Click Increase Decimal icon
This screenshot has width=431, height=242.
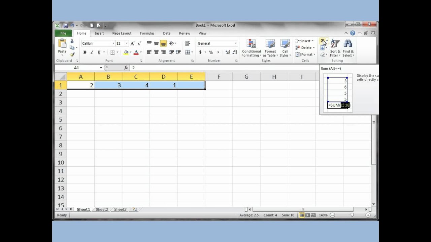point(228,52)
